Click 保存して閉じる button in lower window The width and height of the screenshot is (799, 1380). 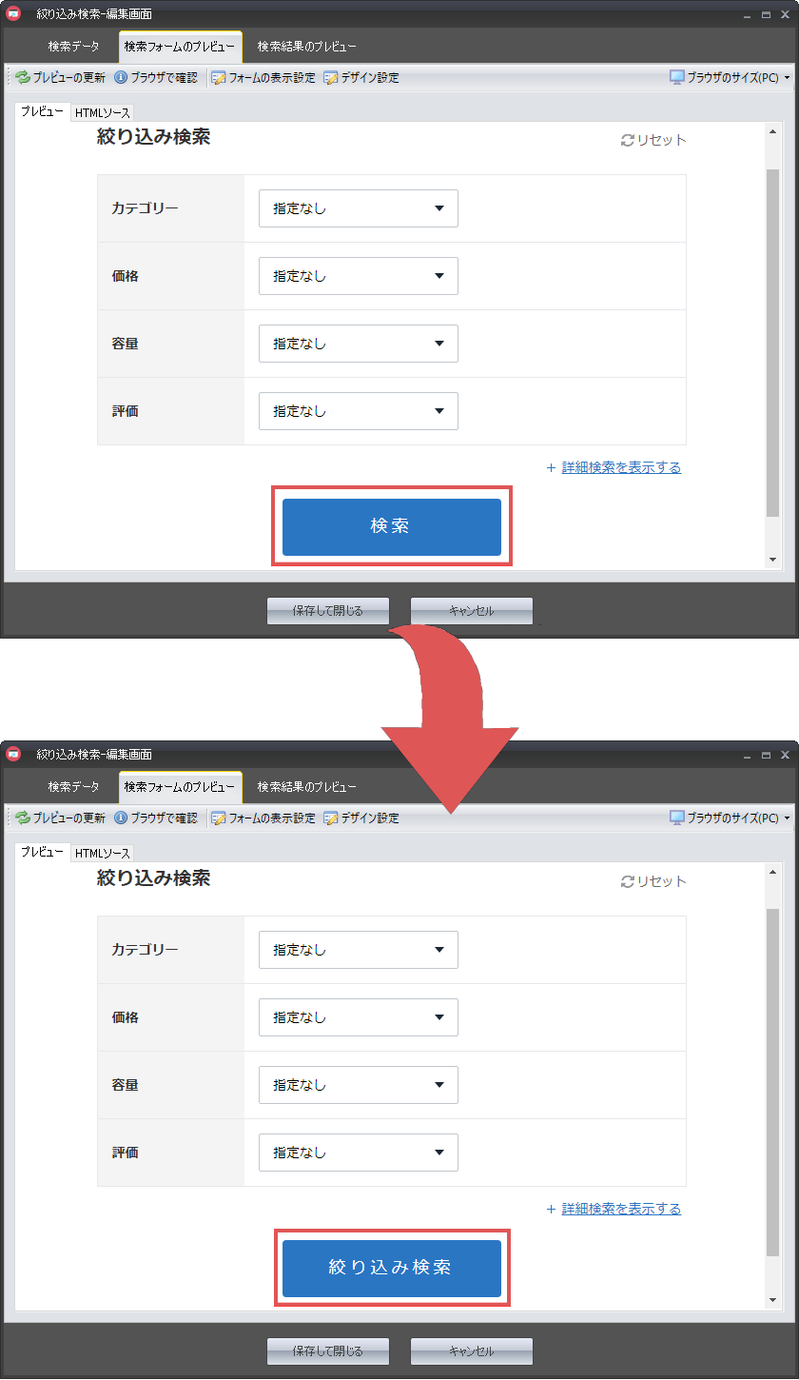click(328, 1350)
